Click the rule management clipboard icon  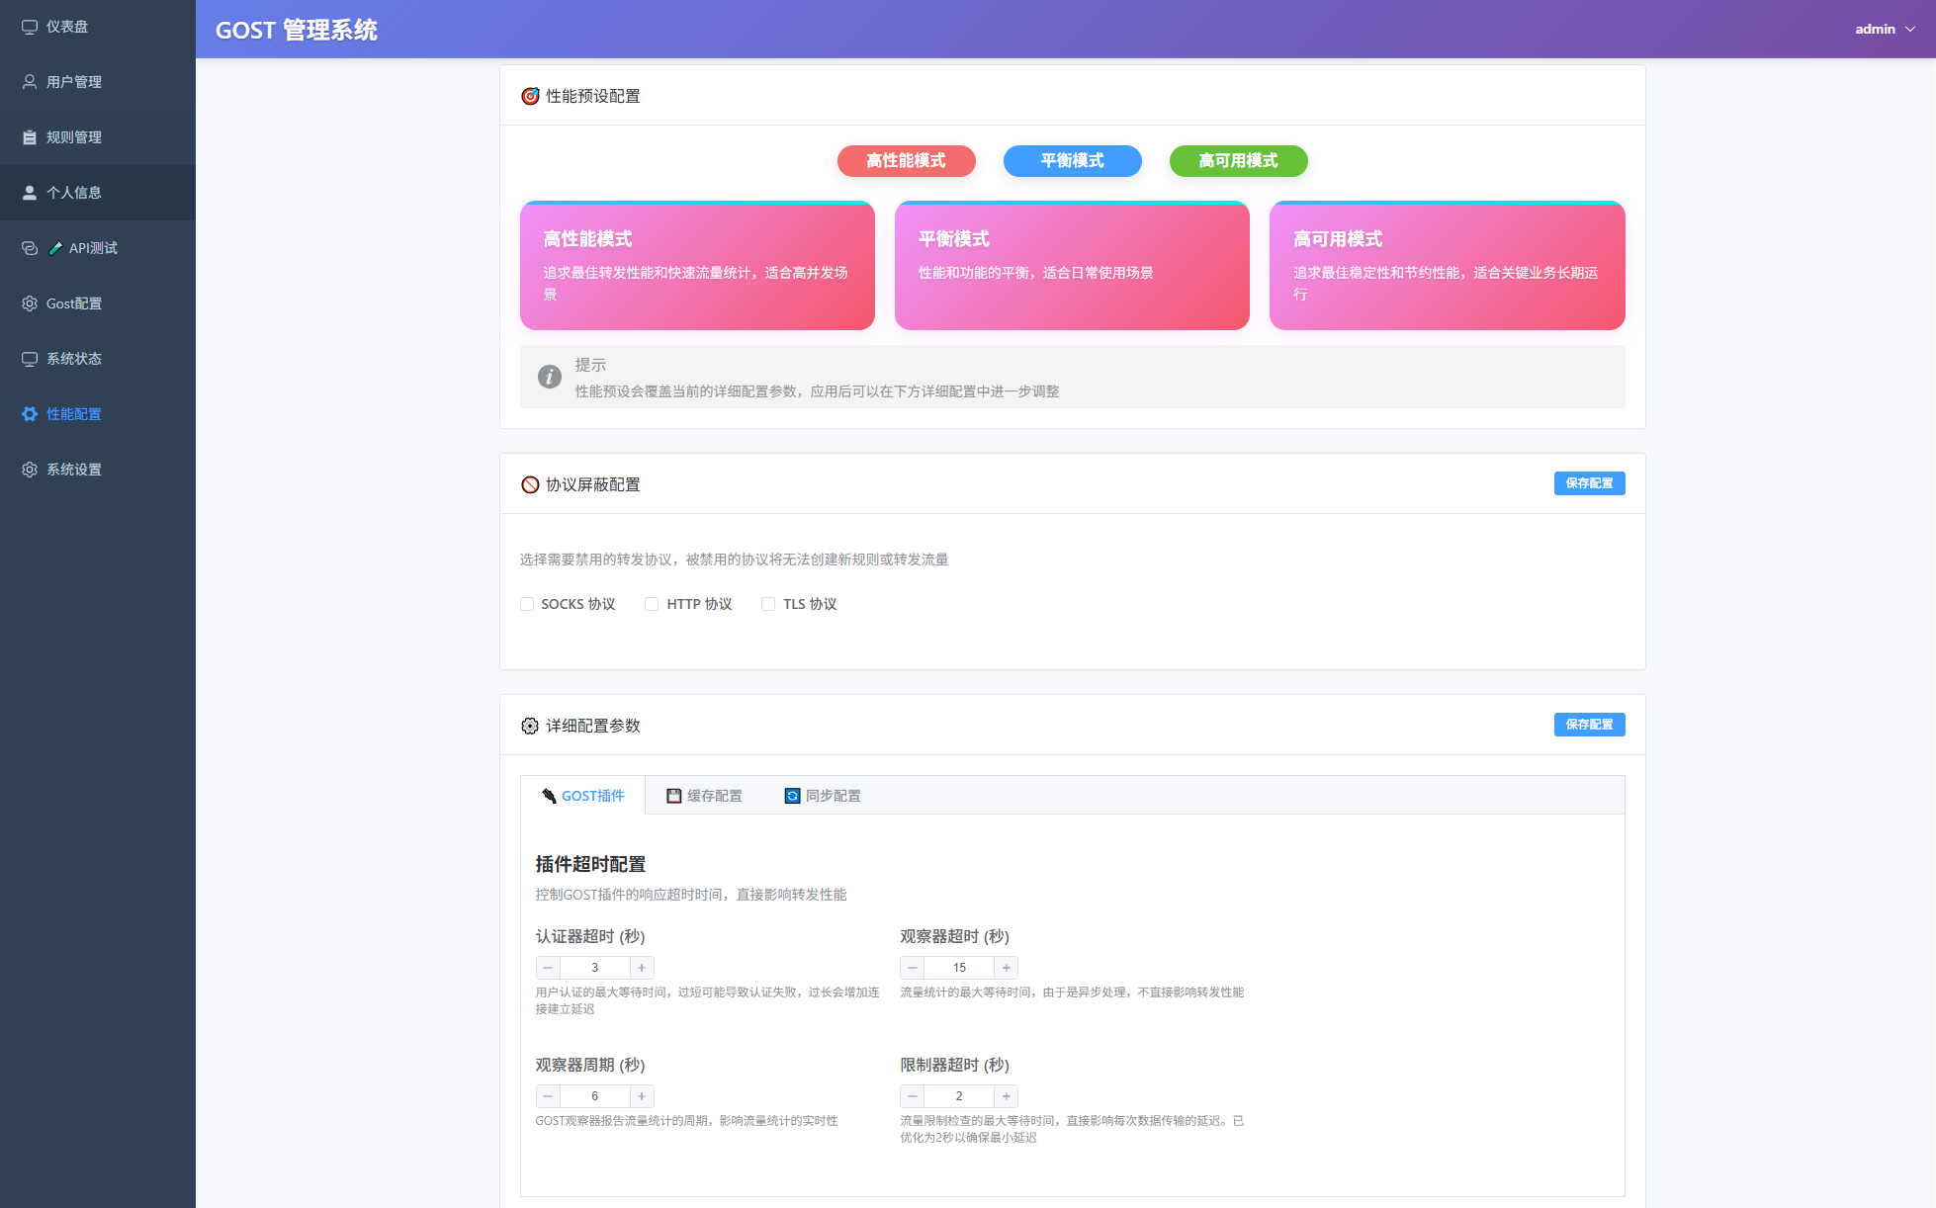pyautogui.click(x=30, y=137)
